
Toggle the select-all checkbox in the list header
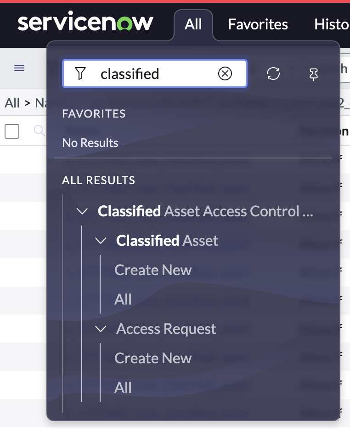tap(12, 131)
